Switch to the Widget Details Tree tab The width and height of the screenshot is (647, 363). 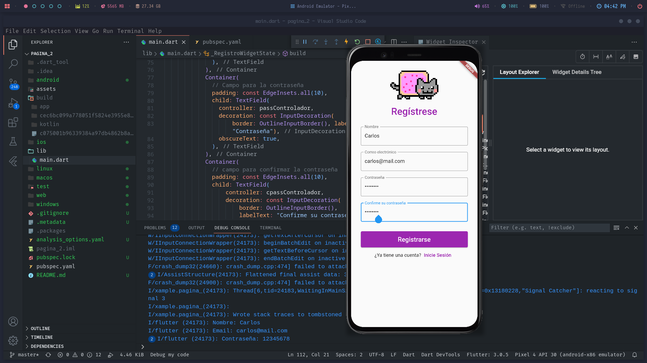577,72
